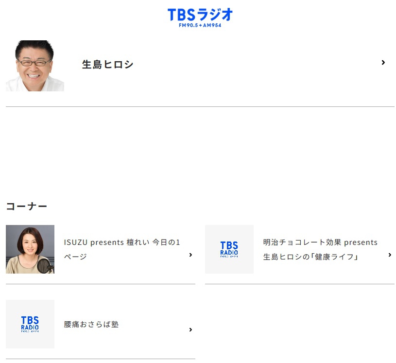Open the 生島ヒロシ program name link

tap(107, 64)
